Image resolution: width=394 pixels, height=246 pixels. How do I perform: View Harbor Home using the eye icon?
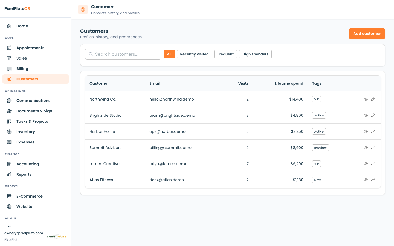366,131
